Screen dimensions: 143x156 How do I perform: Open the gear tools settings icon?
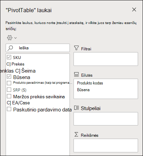(9, 38)
